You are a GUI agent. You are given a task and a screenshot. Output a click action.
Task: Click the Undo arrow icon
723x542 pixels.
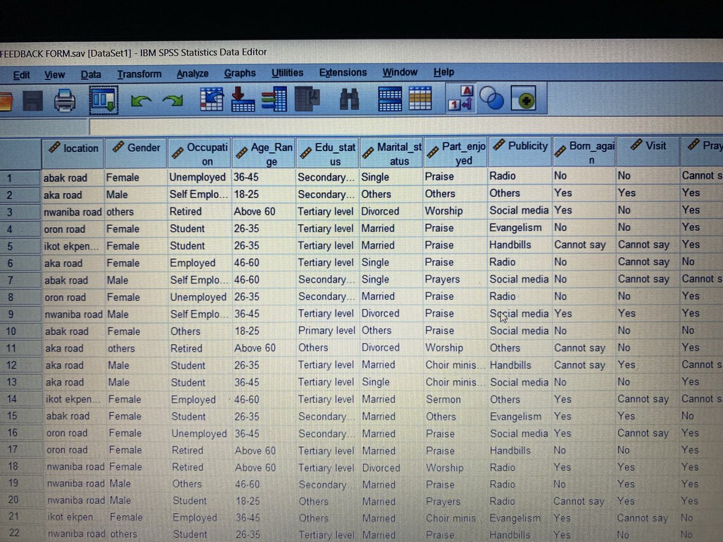(141, 101)
